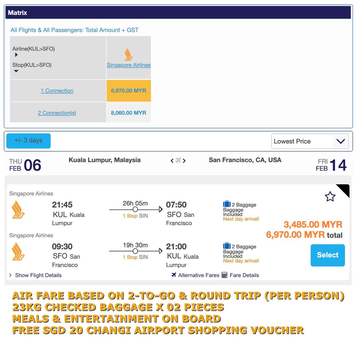Click the Alternative Fares plane icon
356x340 pixels.
(174, 275)
